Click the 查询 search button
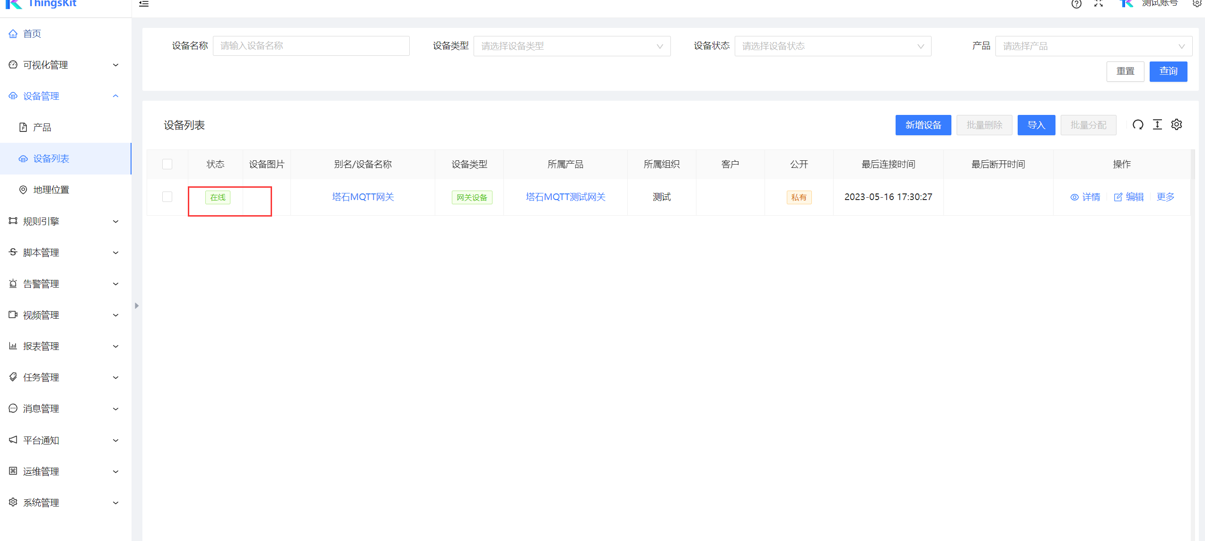This screenshot has width=1205, height=541. [1168, 71]
